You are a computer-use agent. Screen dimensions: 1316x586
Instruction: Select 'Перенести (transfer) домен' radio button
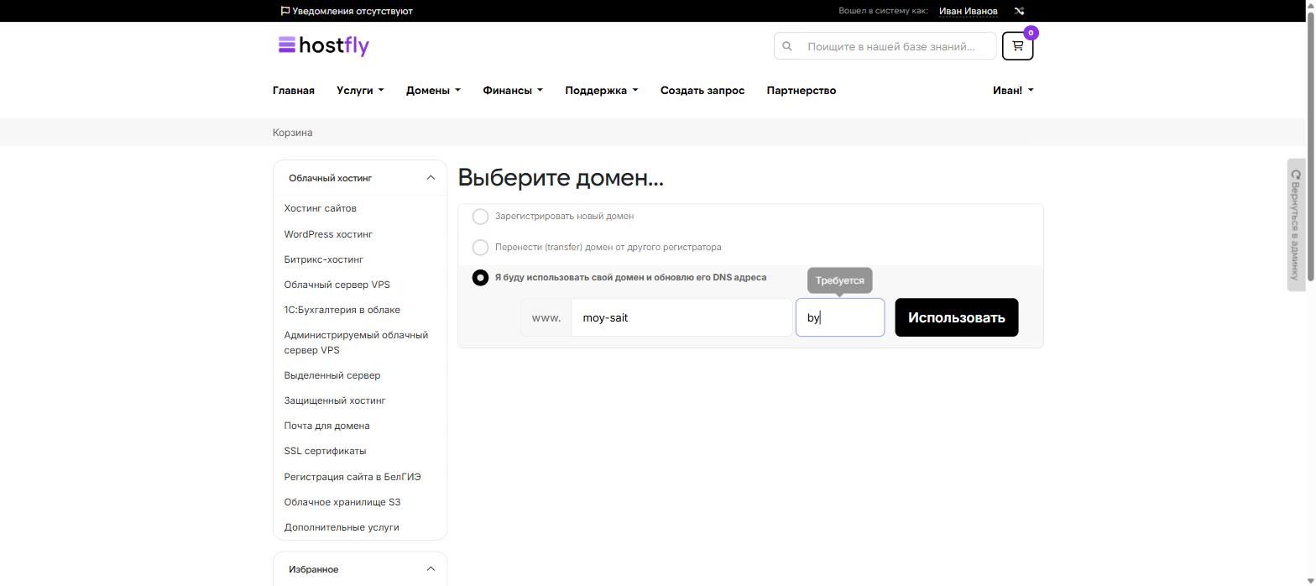click(x=480, y=248)
